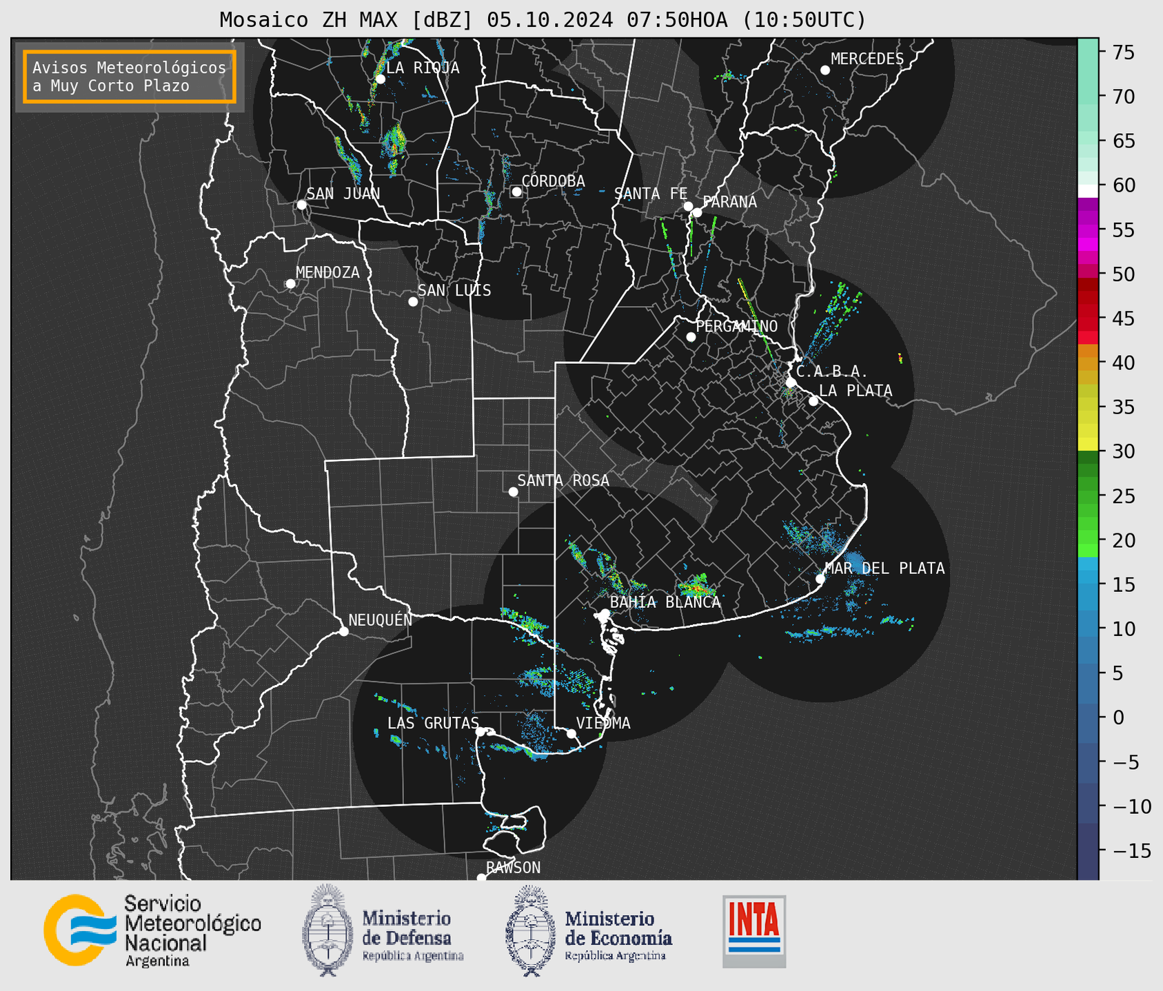
Task: Click the SANTA ROSA city marker dot
Action: [513, 492]
